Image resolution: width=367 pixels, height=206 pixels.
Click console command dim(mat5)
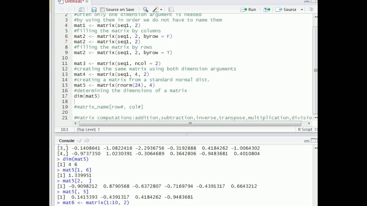(x=75, y=159)
